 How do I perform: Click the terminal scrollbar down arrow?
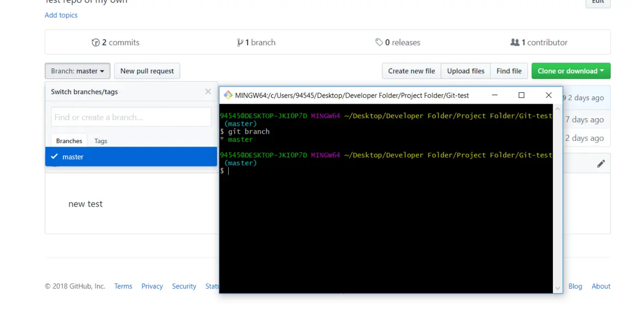558,288
